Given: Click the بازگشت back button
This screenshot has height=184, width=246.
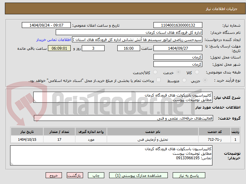Looking at the screenshot, I should coord(75,176).
